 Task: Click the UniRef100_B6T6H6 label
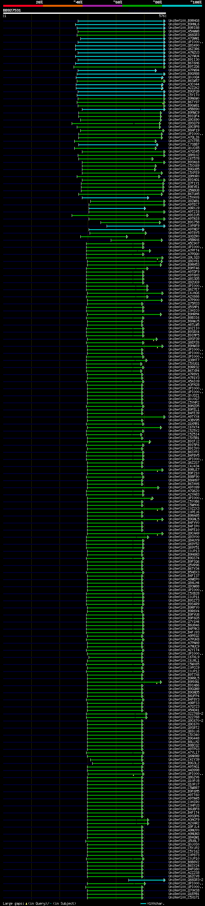point(184,63)
